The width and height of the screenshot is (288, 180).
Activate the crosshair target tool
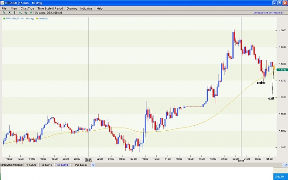(x=9, y=13)
